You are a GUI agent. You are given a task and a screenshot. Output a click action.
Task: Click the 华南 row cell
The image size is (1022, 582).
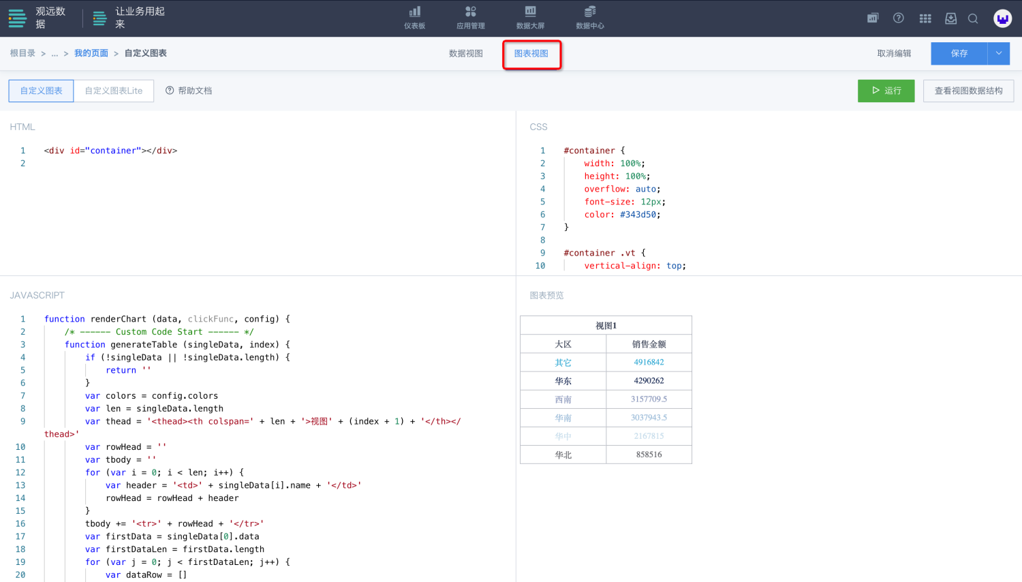point(563,418)
